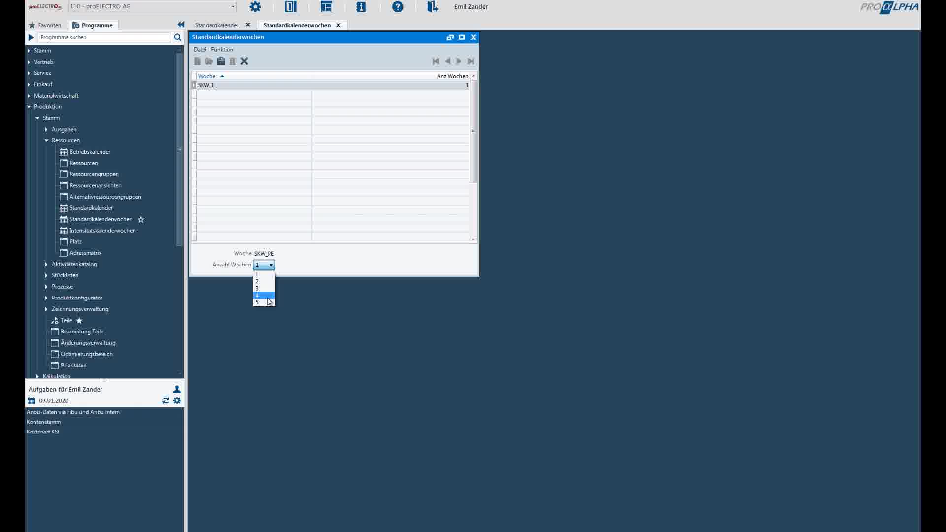
Task: Open Anbu-Daten via Fibu und Anbu intern task
Action: 73,412
